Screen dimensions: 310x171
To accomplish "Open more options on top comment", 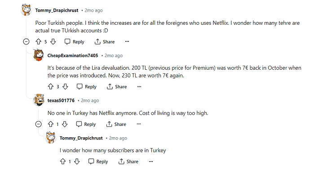I will 127,41.
